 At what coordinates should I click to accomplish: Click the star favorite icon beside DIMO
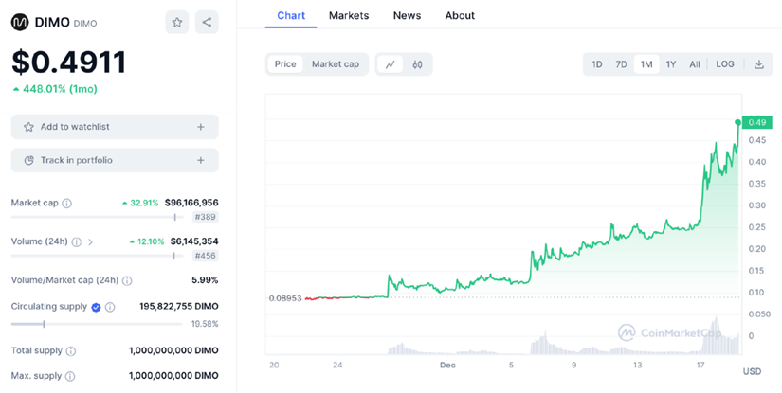coord(176,22)
